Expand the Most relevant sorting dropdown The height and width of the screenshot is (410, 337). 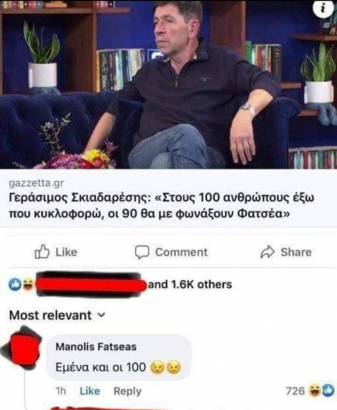57,315
